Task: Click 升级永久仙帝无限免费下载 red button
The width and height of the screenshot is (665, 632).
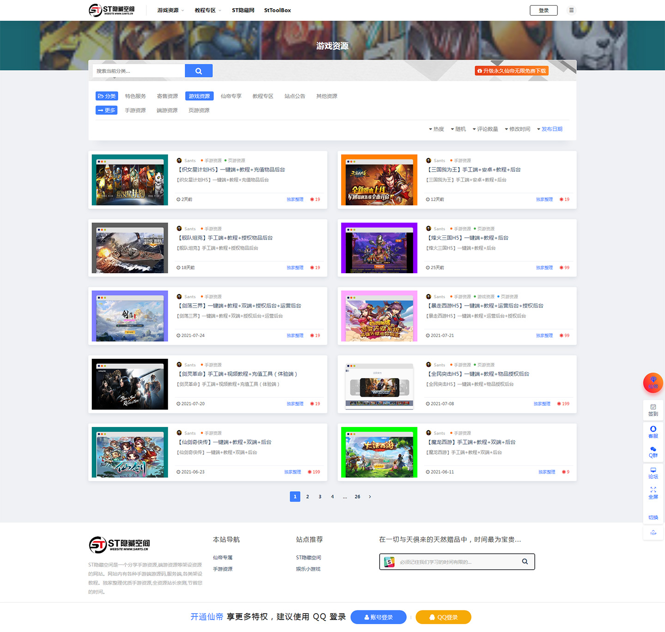Action: coord(512,71)
